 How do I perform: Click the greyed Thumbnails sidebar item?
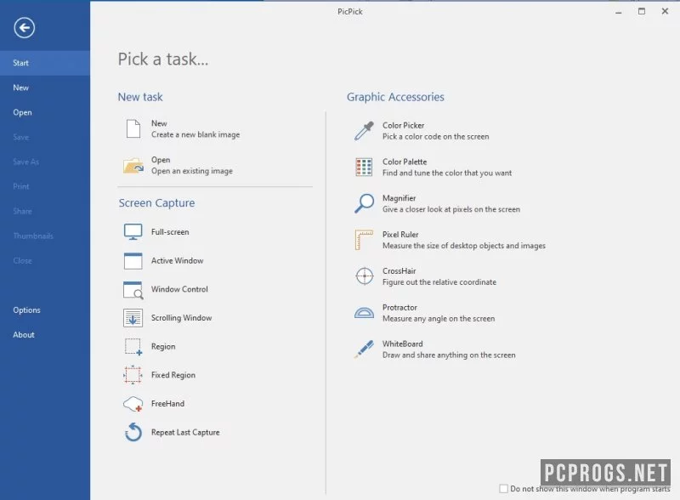coord(45,236)
